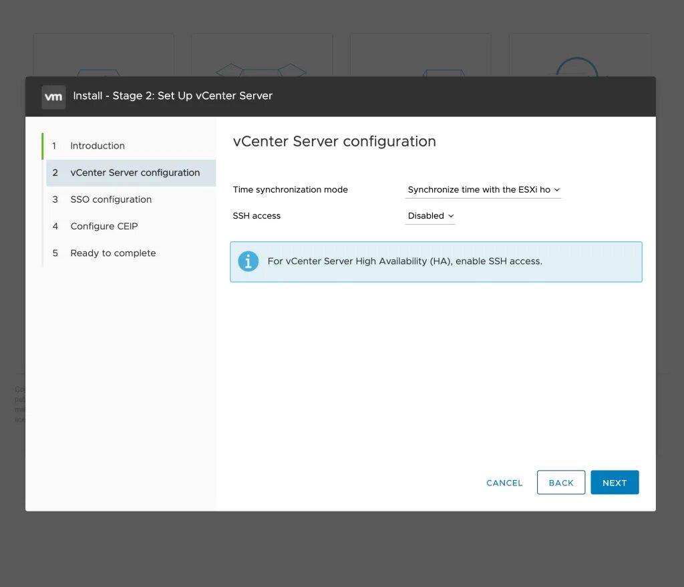Highlight the vCenter Server configuration step
Image resolution: width=684 pixels, height=587 pixels.
tap(135, 172)
